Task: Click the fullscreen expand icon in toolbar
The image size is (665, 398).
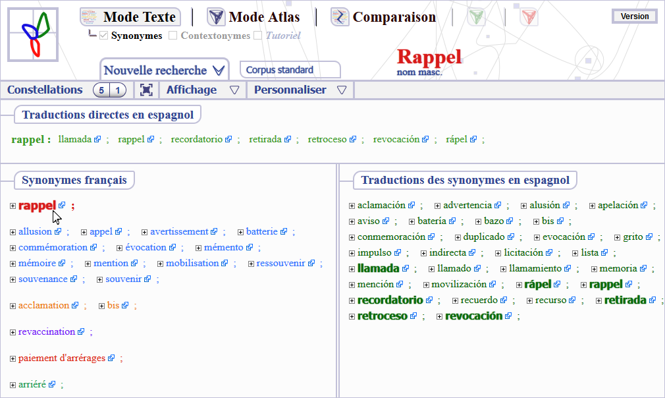Action: point(146,90)
